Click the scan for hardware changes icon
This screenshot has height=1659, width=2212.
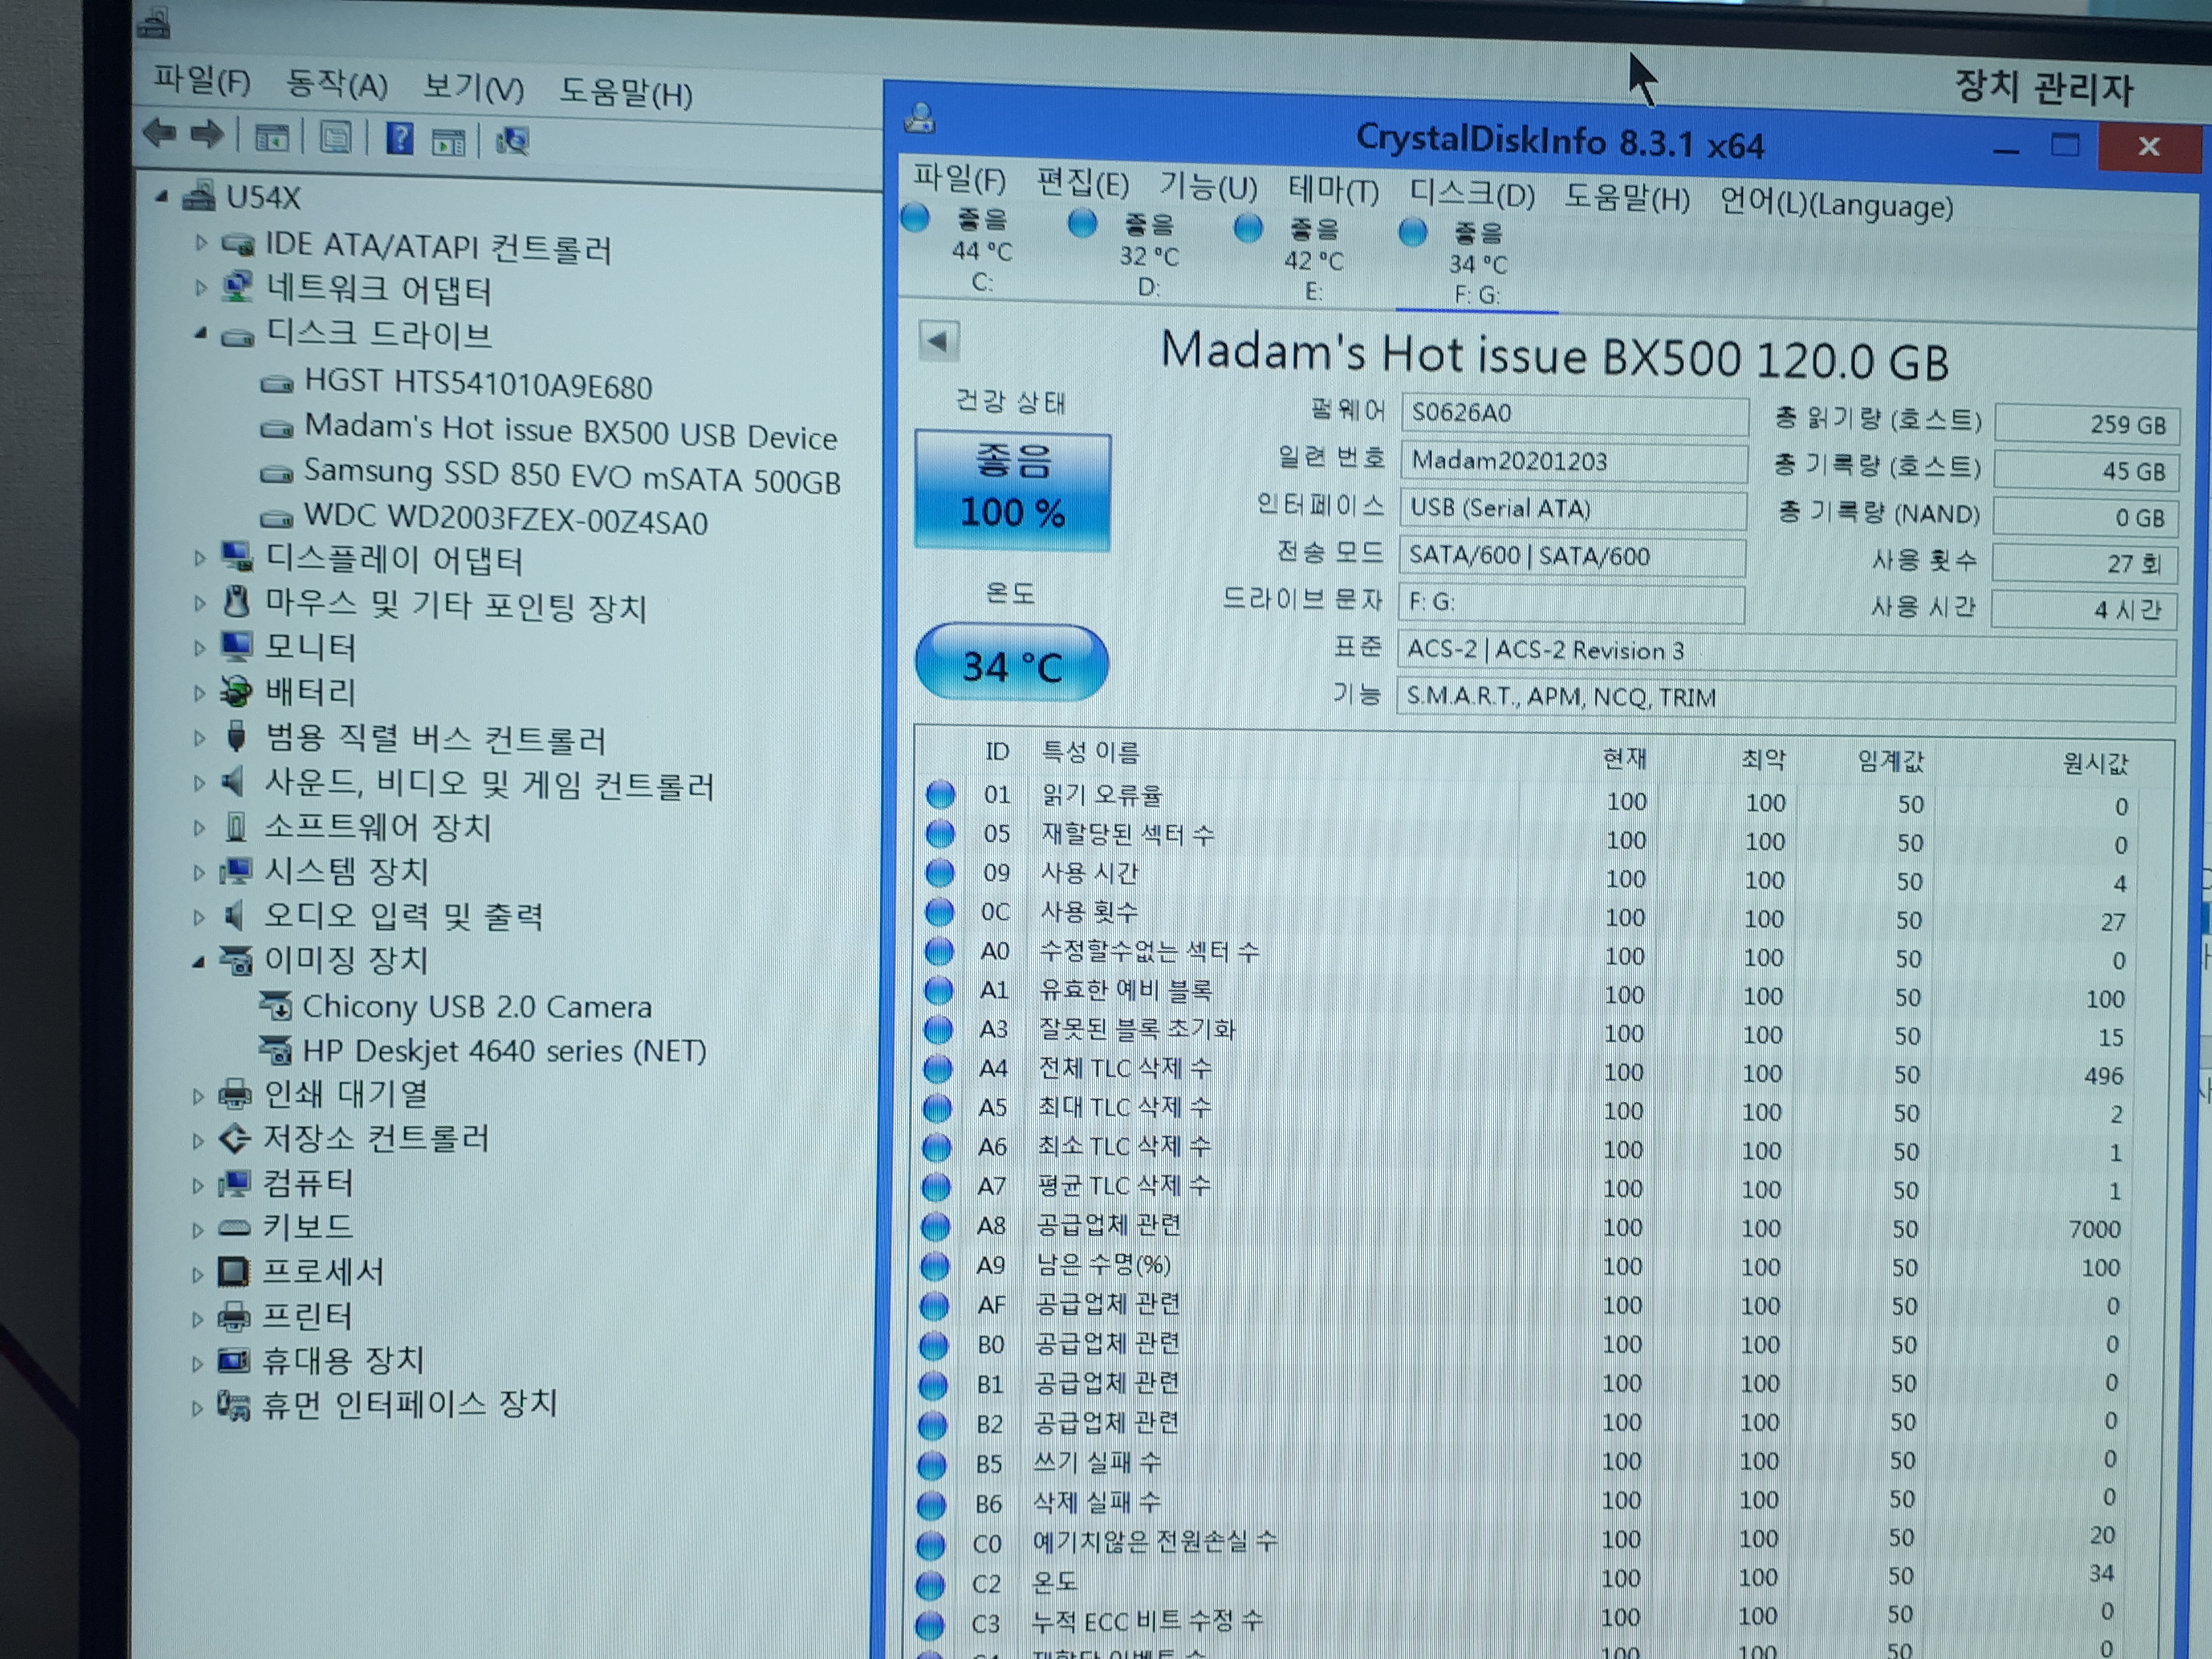[512, 141]
